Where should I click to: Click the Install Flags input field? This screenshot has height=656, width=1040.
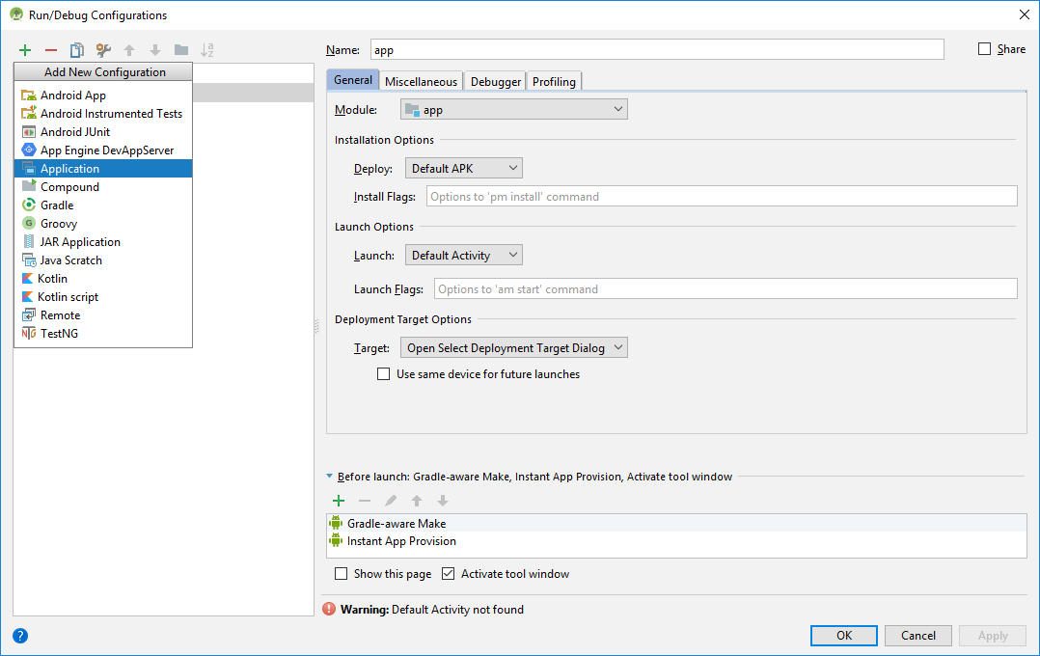click(x=721, y=197)
